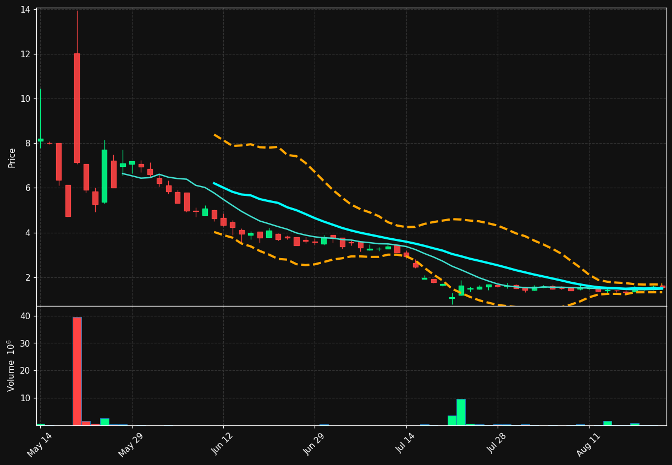Click the May 14 date label
Screen dimensions: 672x465
pos(40,445)
